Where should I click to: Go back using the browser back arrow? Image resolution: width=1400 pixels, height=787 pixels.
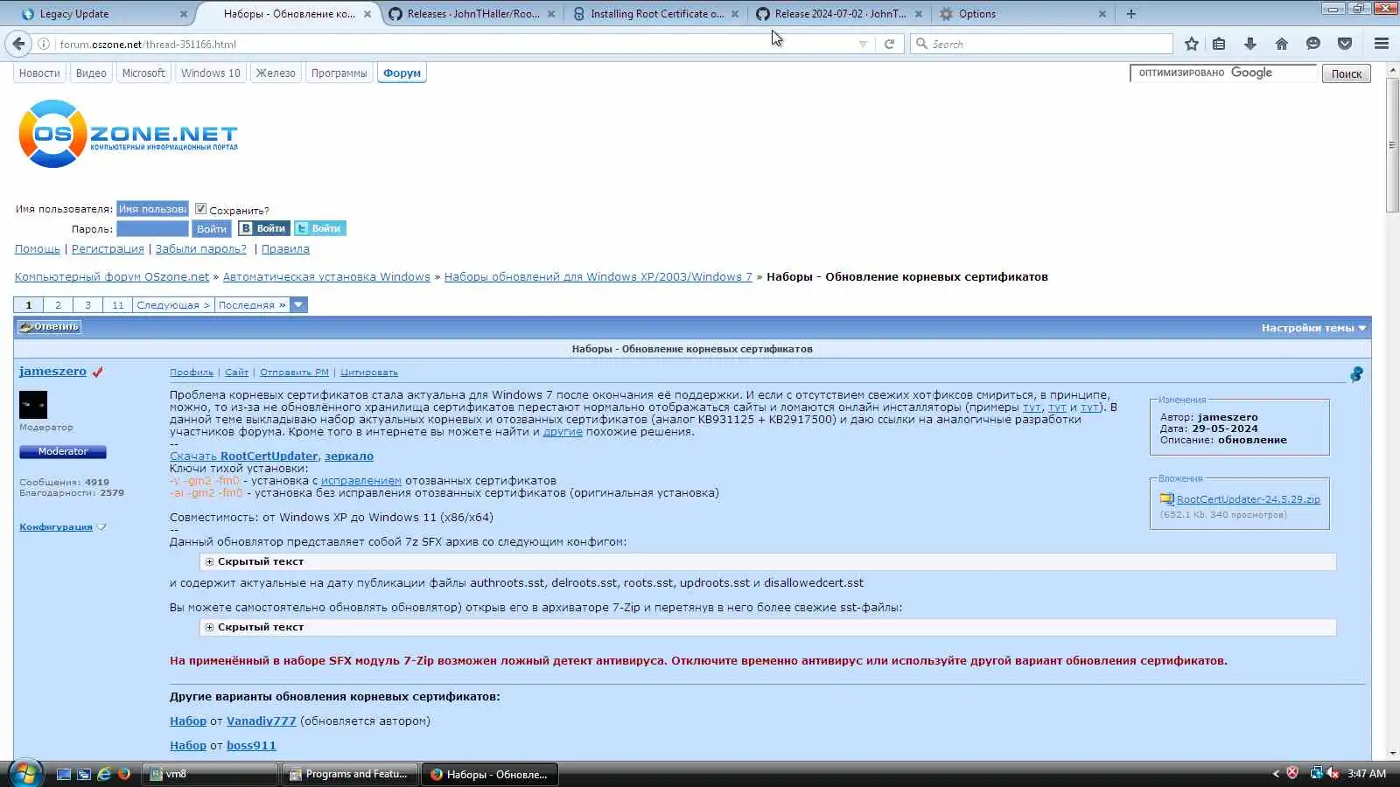coord(18,44)
